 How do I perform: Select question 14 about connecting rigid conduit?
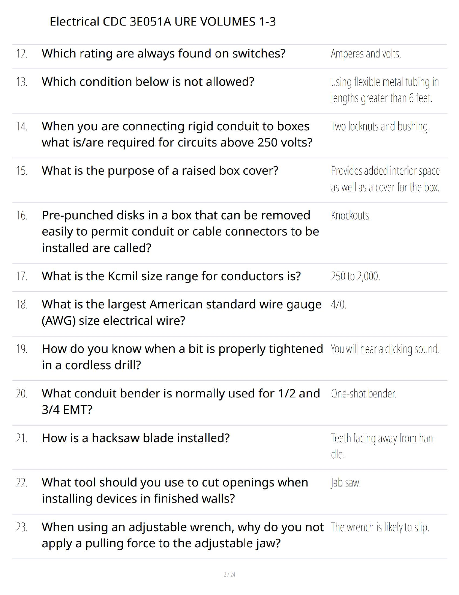pos(177,134)
